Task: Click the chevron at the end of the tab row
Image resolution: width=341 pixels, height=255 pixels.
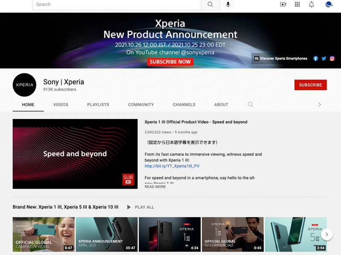Action: point(320,104)
